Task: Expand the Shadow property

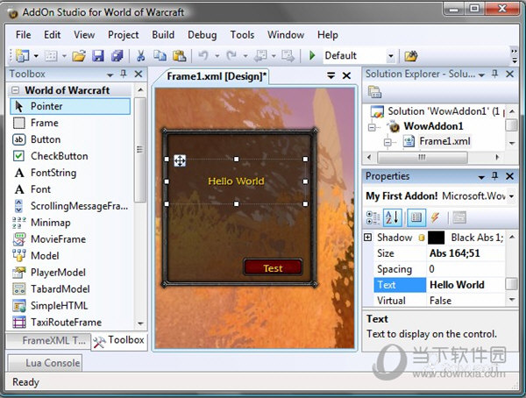Action: coord(368,238)
